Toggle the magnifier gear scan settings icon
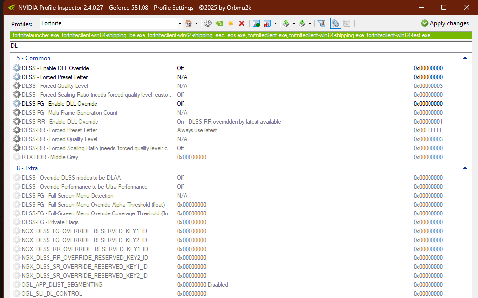The height and width of the screenshot is (298, 478). tap(335, 23)
